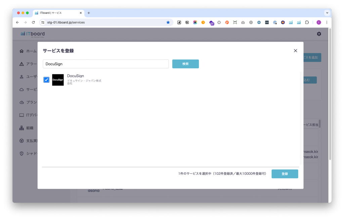Close the サービスを登録 dialog with X

295,51
